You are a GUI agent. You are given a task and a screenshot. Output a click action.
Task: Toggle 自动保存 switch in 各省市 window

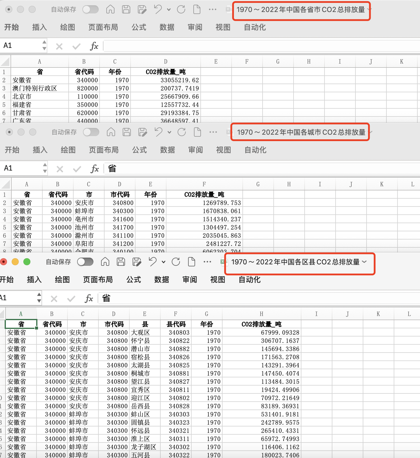91,10
